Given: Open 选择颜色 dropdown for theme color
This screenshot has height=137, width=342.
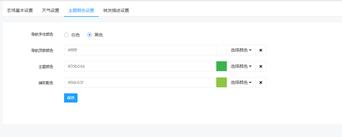Looking at the screenshot, I should click(x=241, y=66).
